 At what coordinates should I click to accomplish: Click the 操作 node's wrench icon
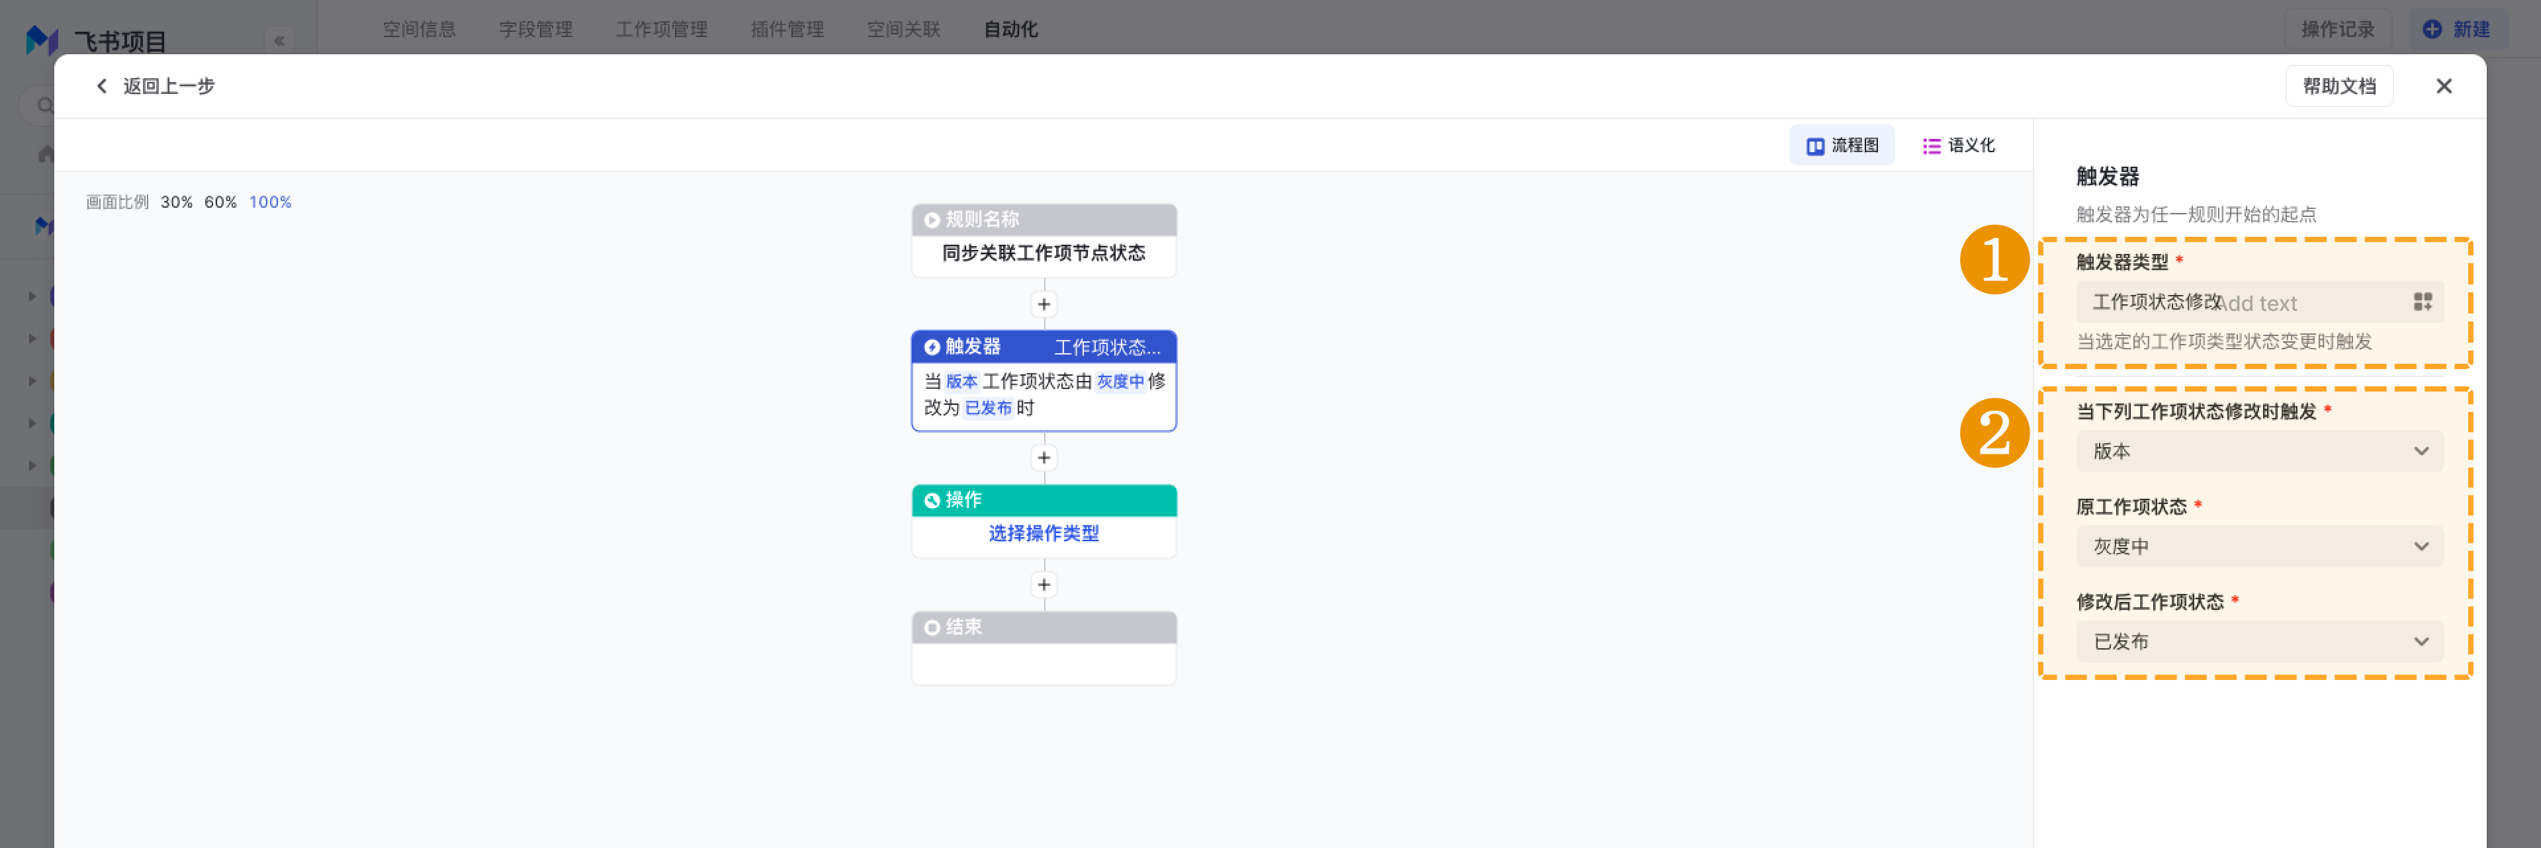click(931, 501)
